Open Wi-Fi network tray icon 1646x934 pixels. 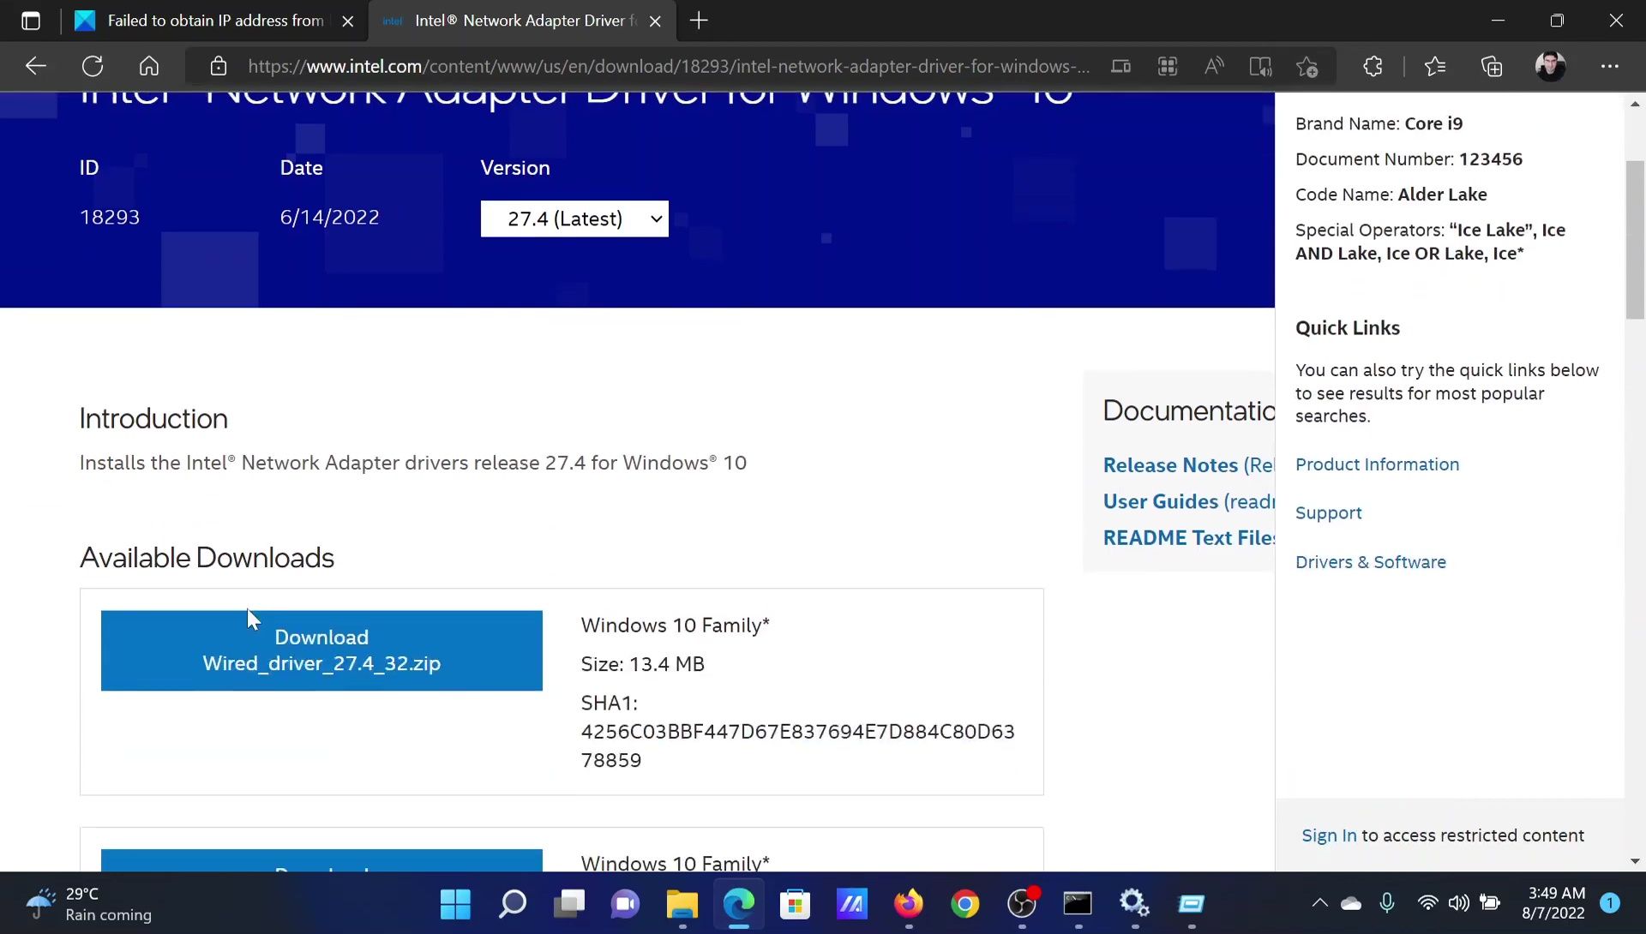tap(1427, 903)
